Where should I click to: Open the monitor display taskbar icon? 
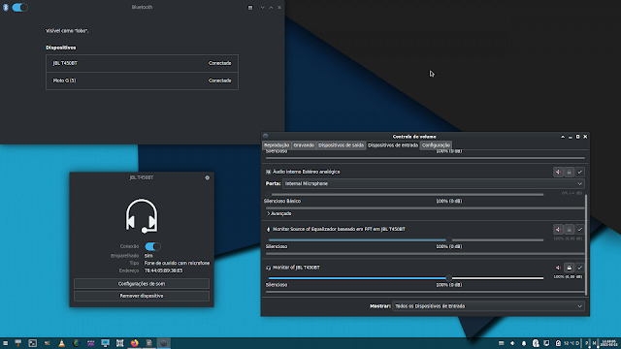click(x=106, y=343)
